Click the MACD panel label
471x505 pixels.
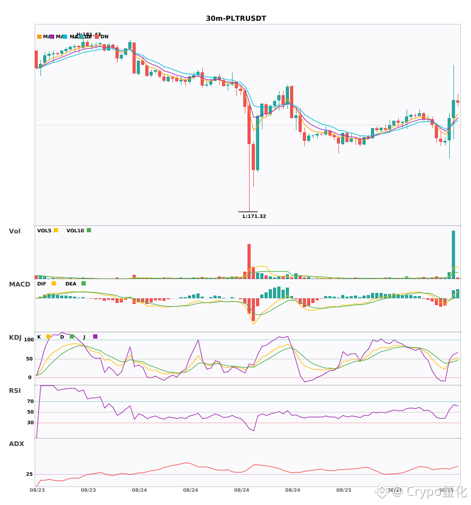19,284
